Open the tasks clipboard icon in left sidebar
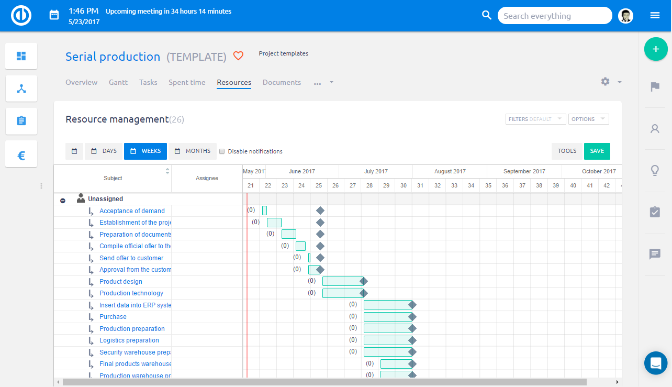The image size is (672, 387). pos(21,120)
